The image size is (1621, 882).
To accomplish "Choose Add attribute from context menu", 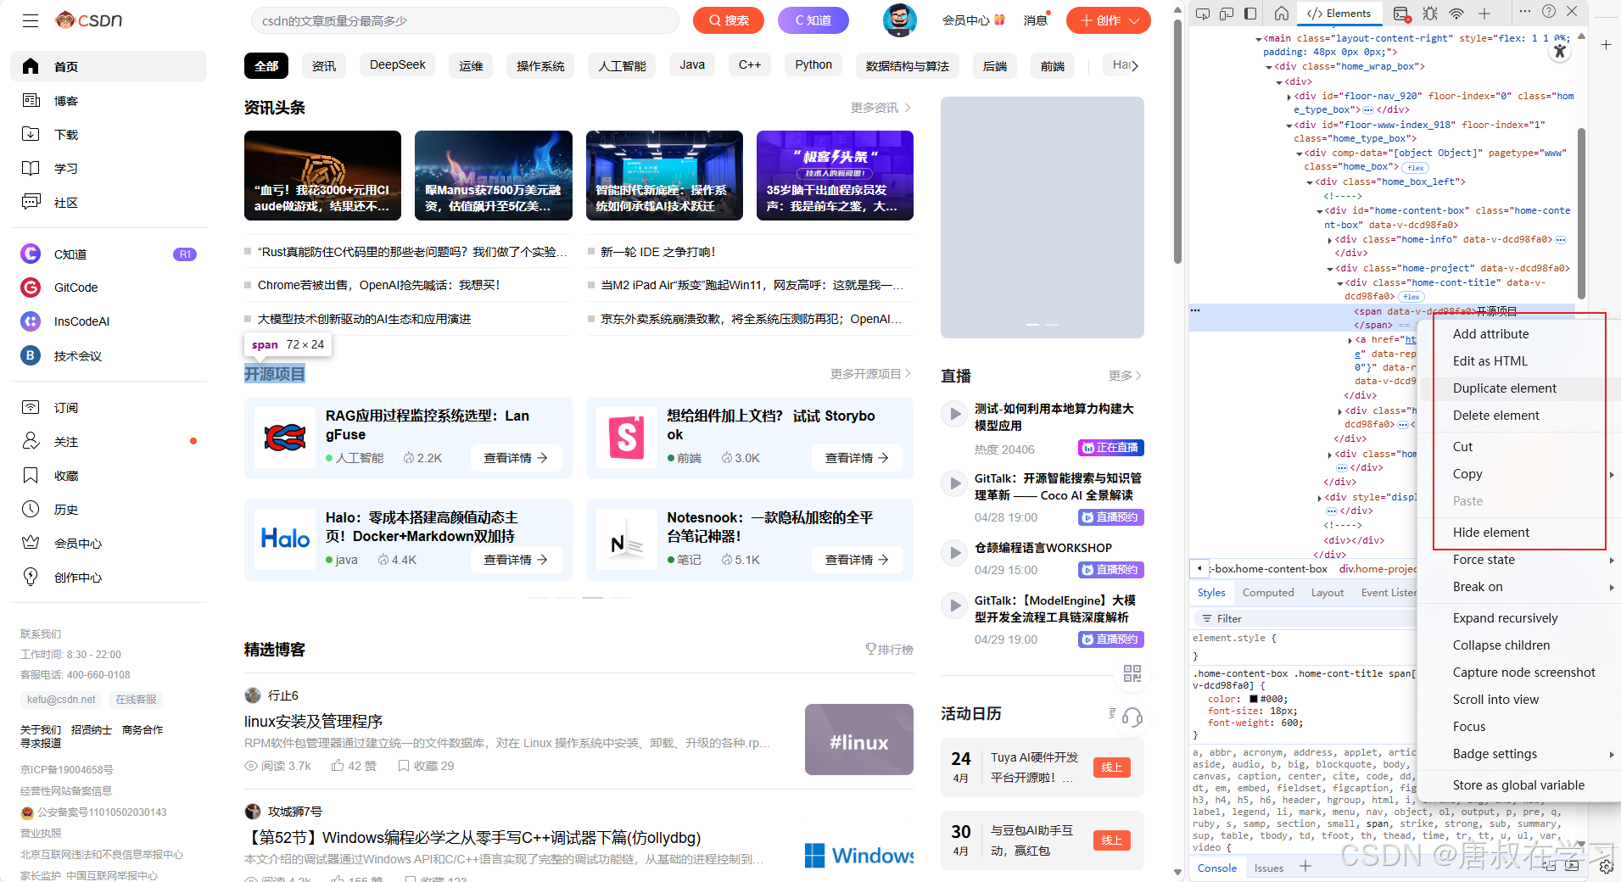I will coord(1521,334).
